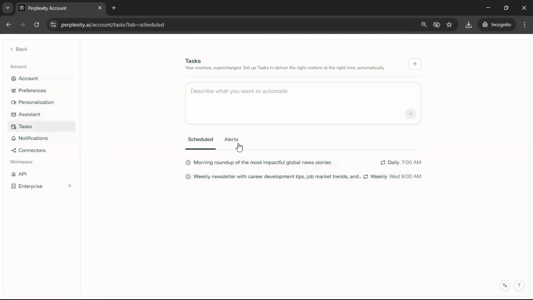Open Connectors settings in the sidebar
Image resolution: width=533 pixels, height=300 pixels.
click(32, 150)
